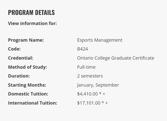Click the Duration label
The image size is (167, 121).
click(x=19, y=76)
